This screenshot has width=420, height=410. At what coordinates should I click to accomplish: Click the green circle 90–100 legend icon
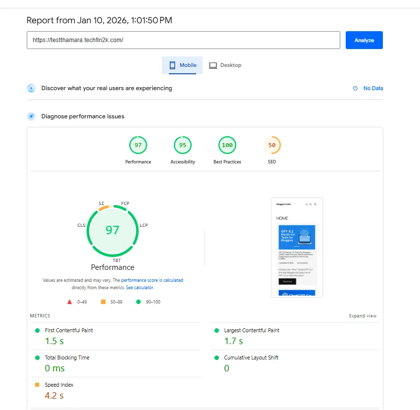point(139,302)
